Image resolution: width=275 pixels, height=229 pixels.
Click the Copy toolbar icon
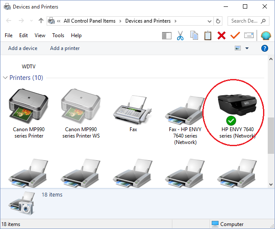pos(194,35)
